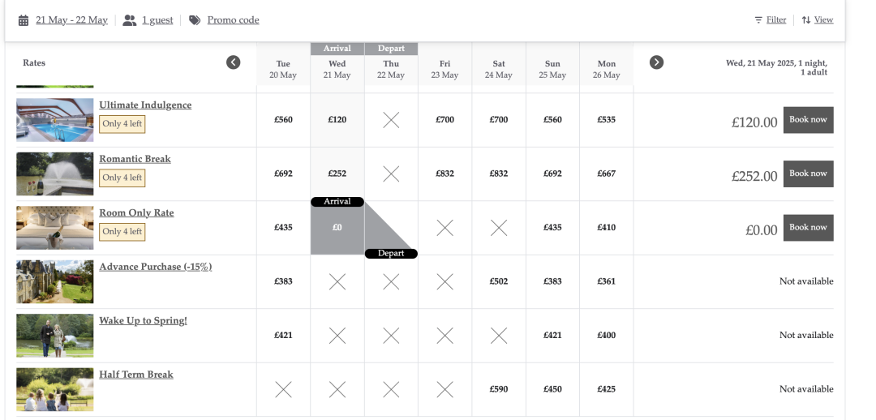Select the Half Term Break thumbnail image
The height and width of the screenshot is (420, 876).
coord(55,389)
